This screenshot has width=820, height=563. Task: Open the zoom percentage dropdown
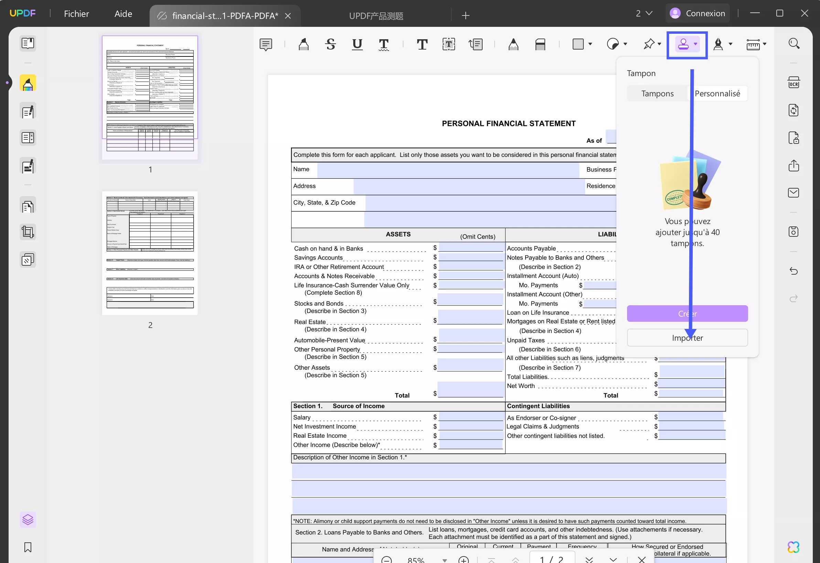pos(445,560)
